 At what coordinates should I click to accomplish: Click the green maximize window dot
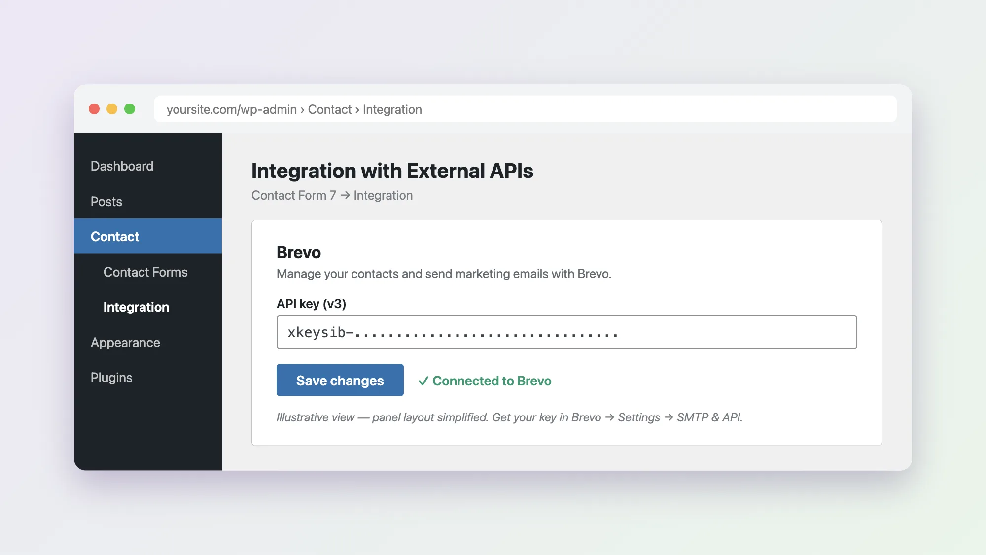click(x=130, y=109)
